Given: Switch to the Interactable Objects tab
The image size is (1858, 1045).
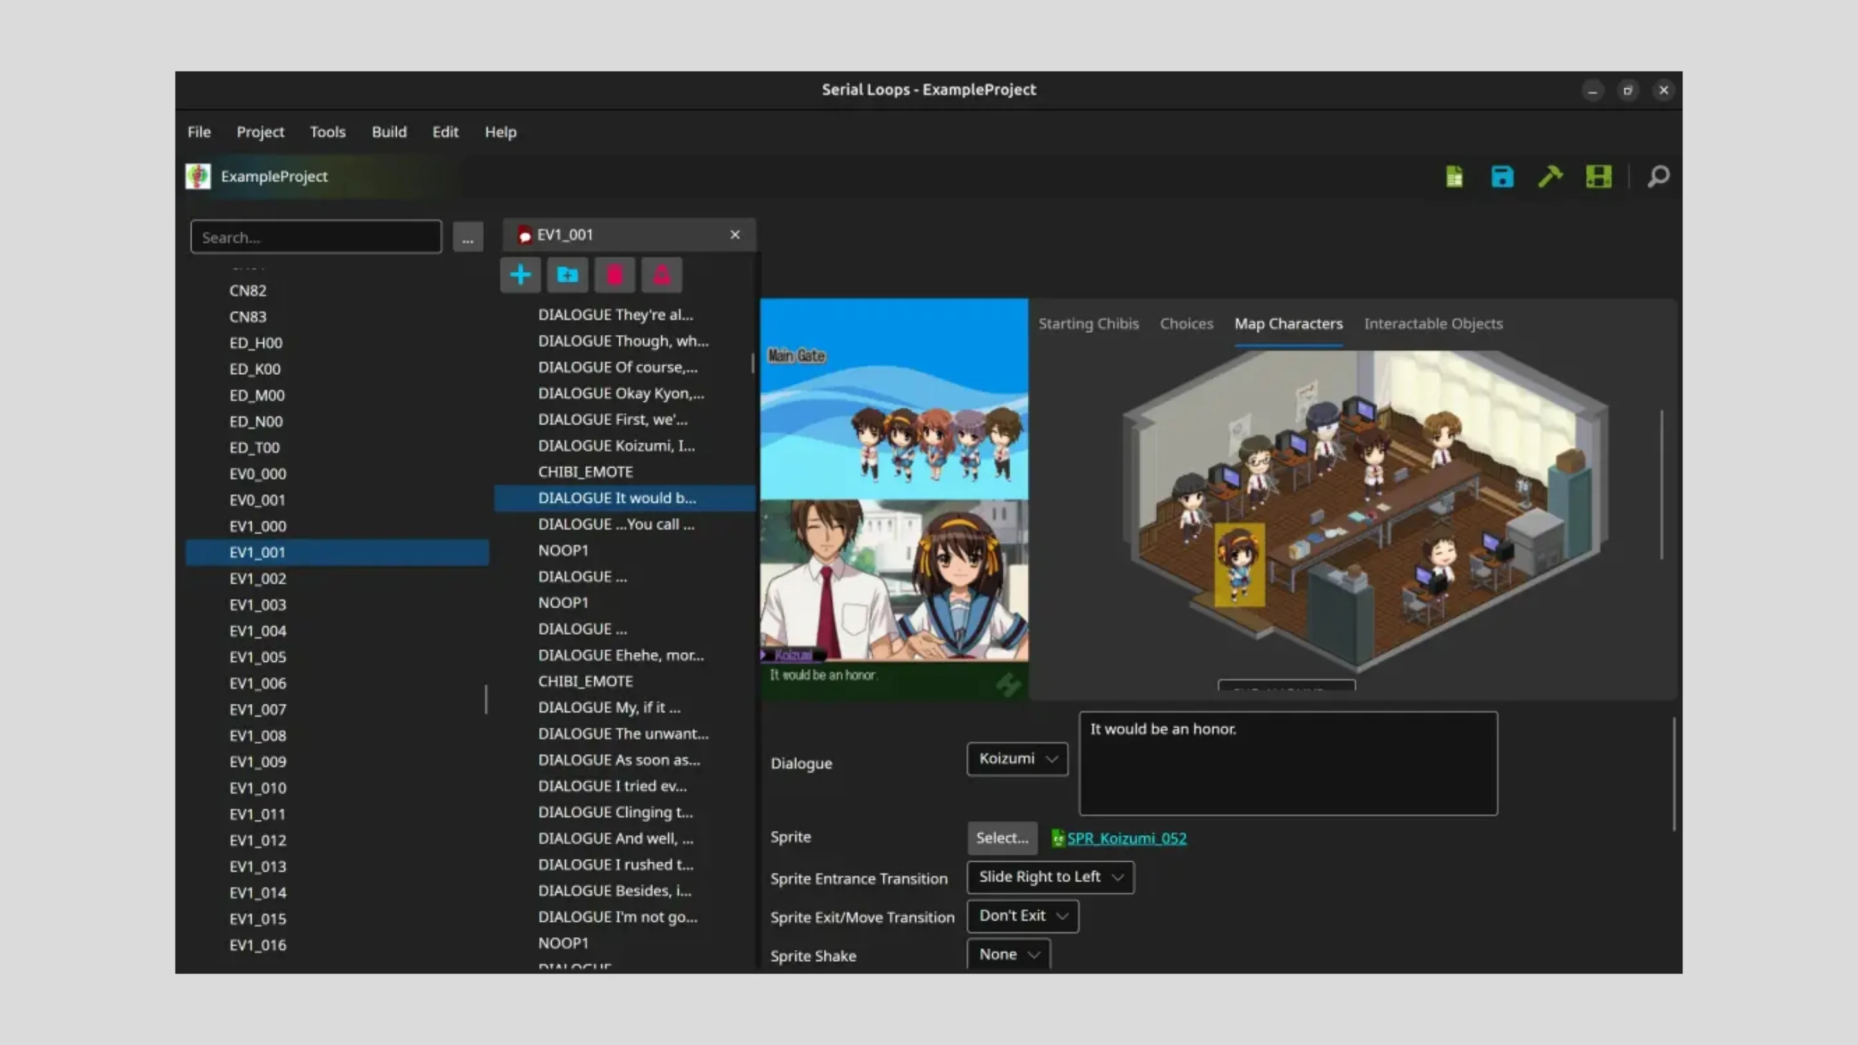Looking at the screenshot, I should coord(1433,324).
